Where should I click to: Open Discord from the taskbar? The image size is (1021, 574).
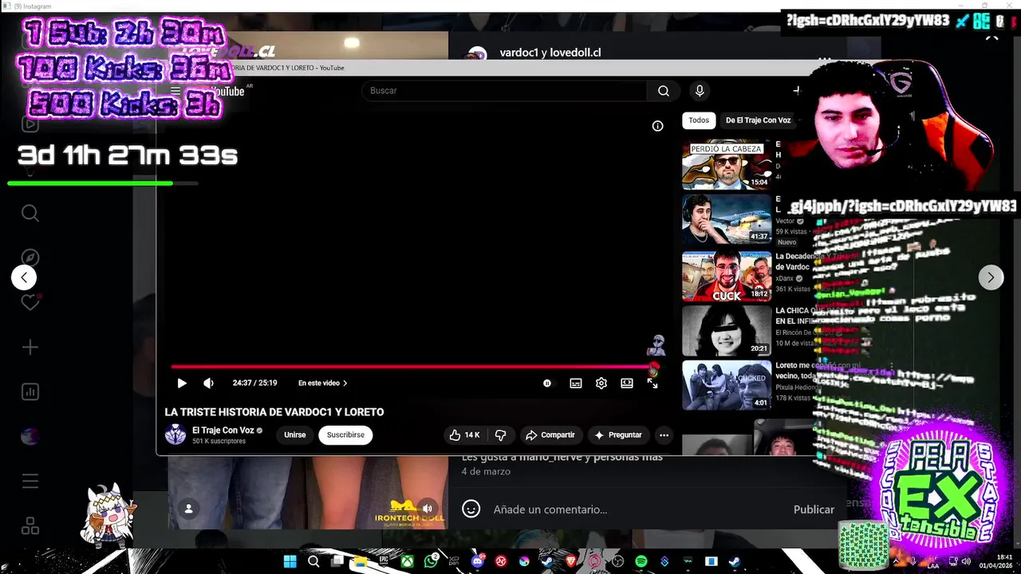tap(477, 561)
